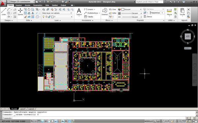The height and width of the screenshot is (123, 198).
Task: Click the Tabella table tool
Action: pos(89,17)
